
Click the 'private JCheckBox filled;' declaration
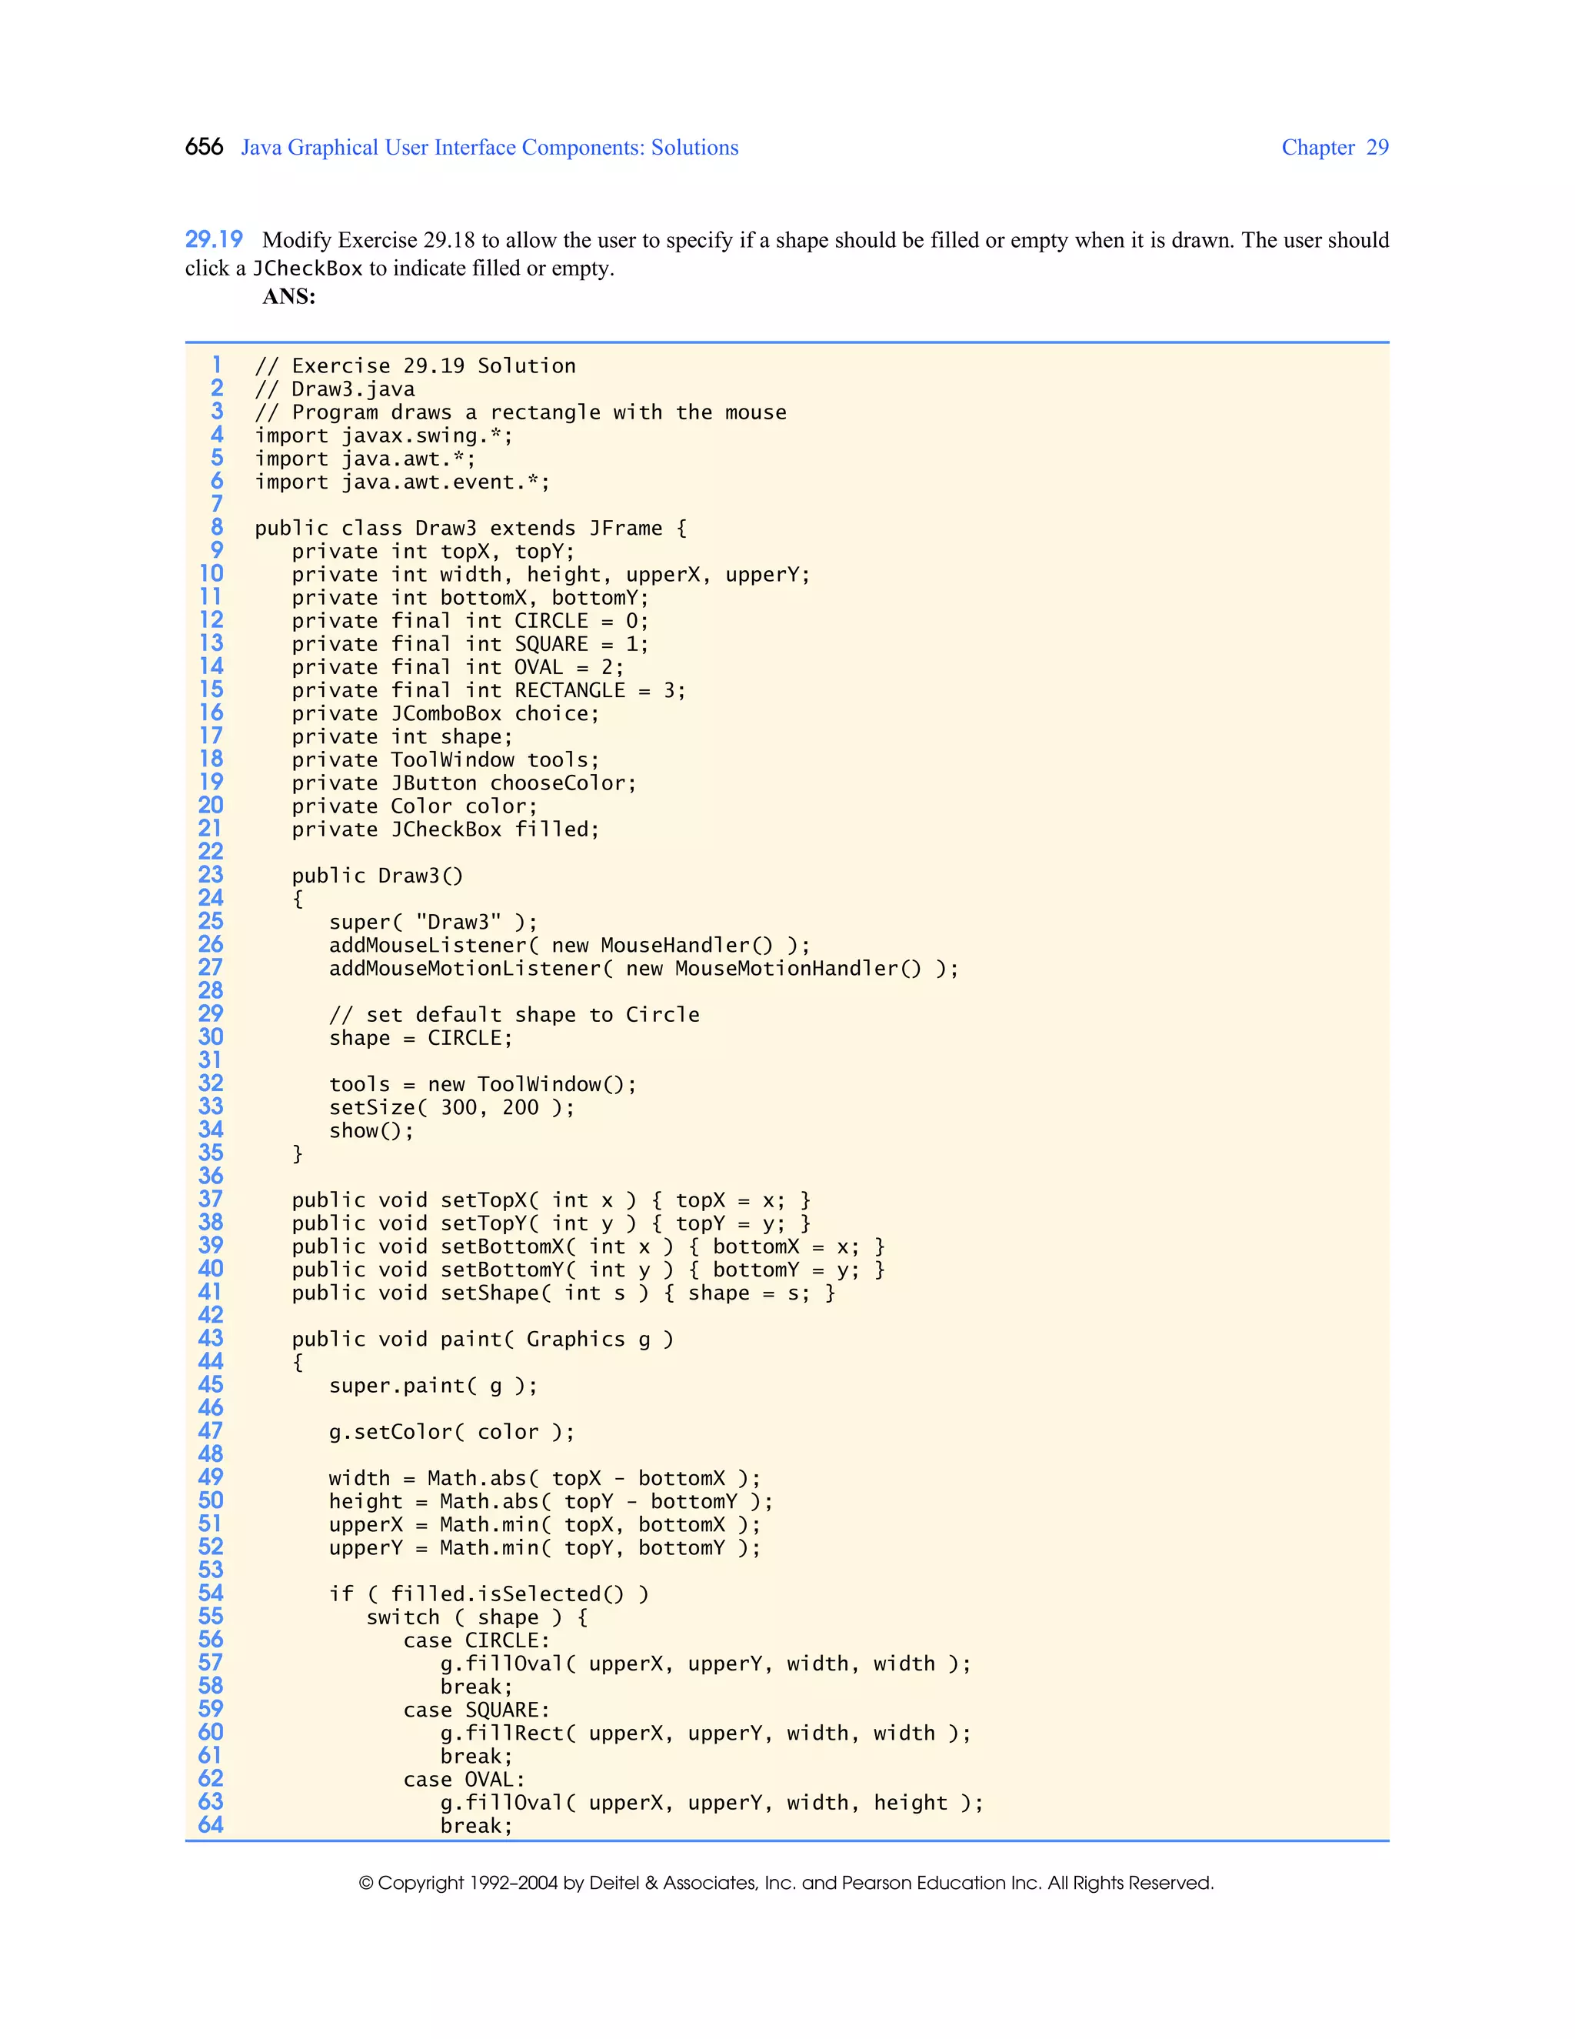tap(445, 830)
